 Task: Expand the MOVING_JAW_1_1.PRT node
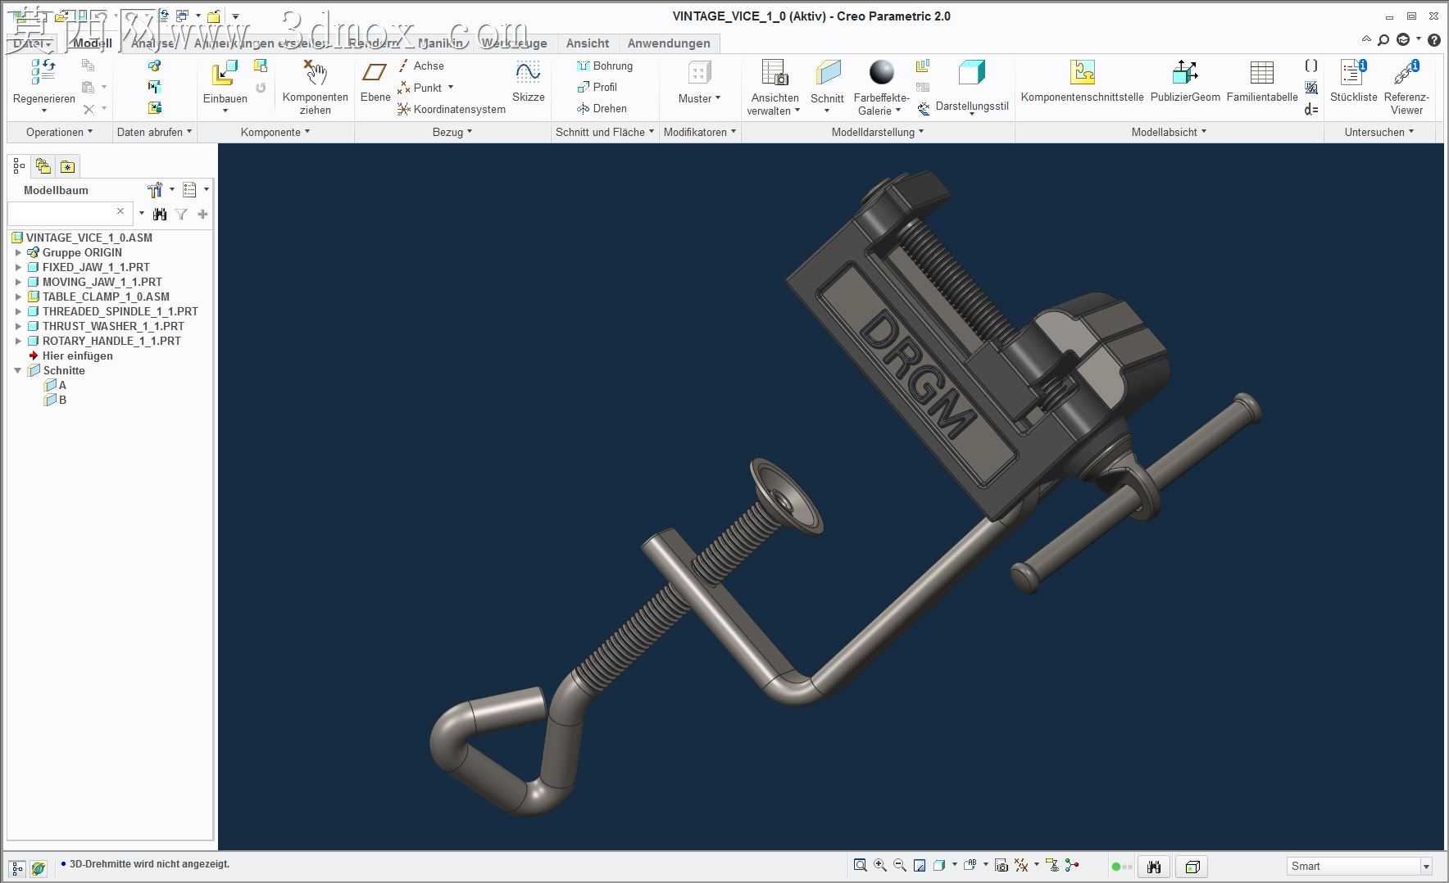18,282
